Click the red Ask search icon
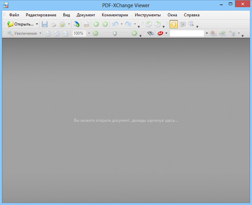 pos(160,33)
